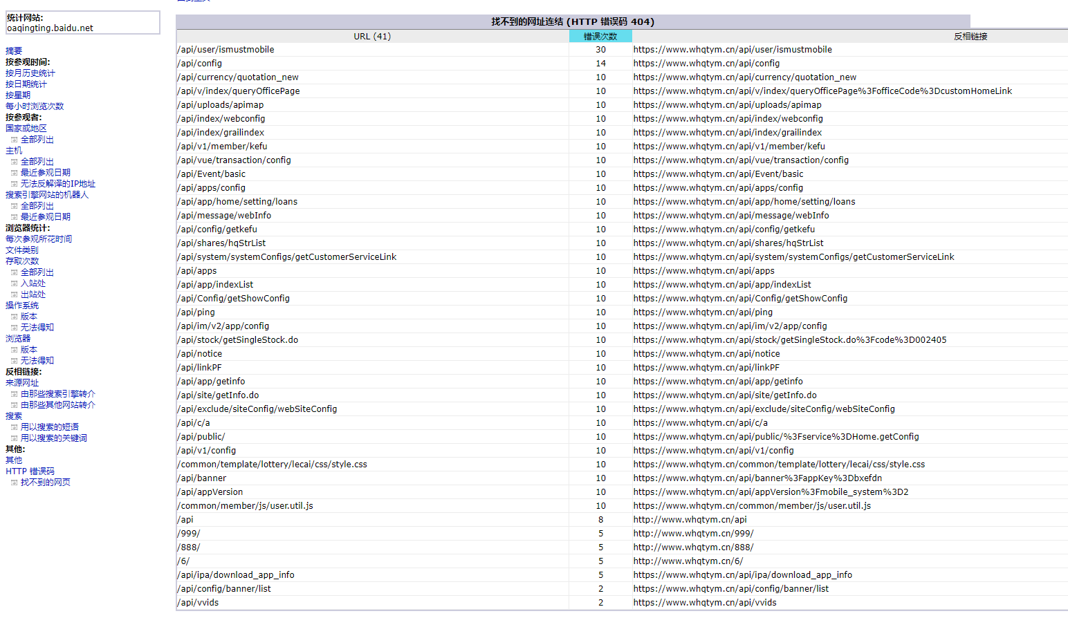Click the icon beside 无法反解译的IP地址
Viewport: 1068px width, 618px height.
(14, 184)
